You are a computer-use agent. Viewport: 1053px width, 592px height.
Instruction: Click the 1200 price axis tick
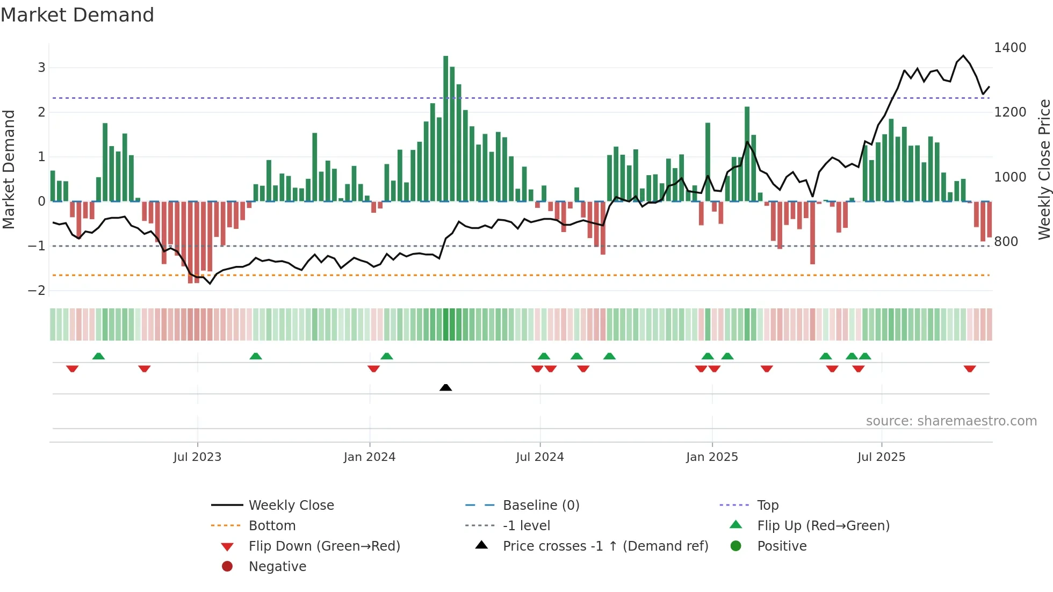click(x=1010, y=112)
